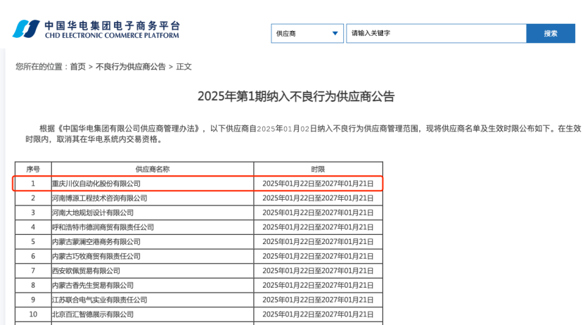Click the CHD Electronic Commerce Platform logo
585x325 pixels.
(96, 29)
